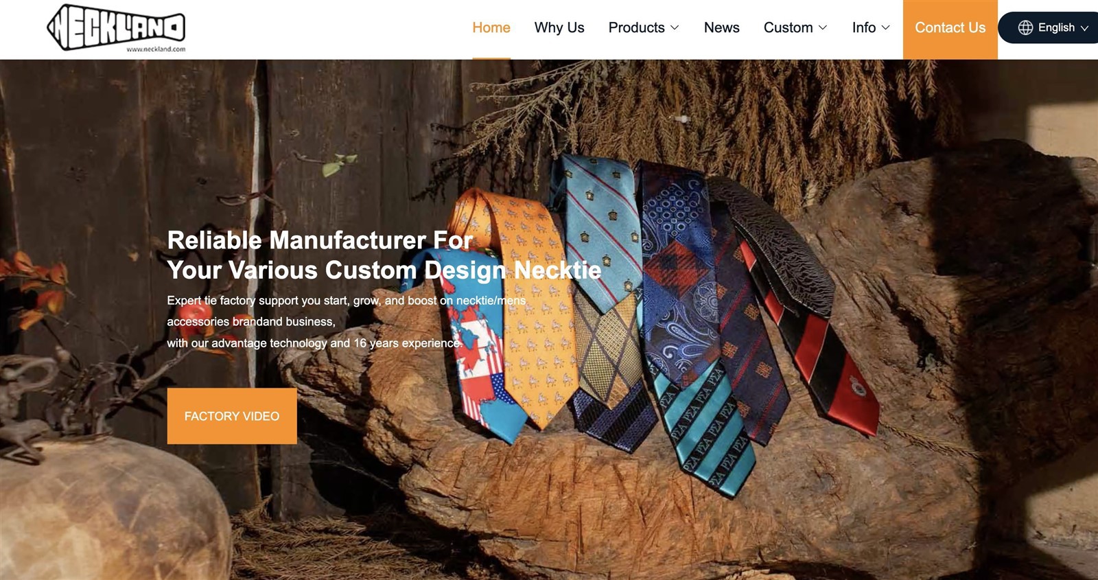Expand the Info dropdown chevron
Screen dimensions: 1098x580
[x=886, y=27]
